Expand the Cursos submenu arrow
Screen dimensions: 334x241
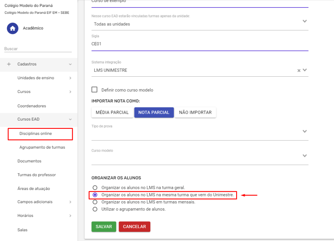(x=70, y=92)
